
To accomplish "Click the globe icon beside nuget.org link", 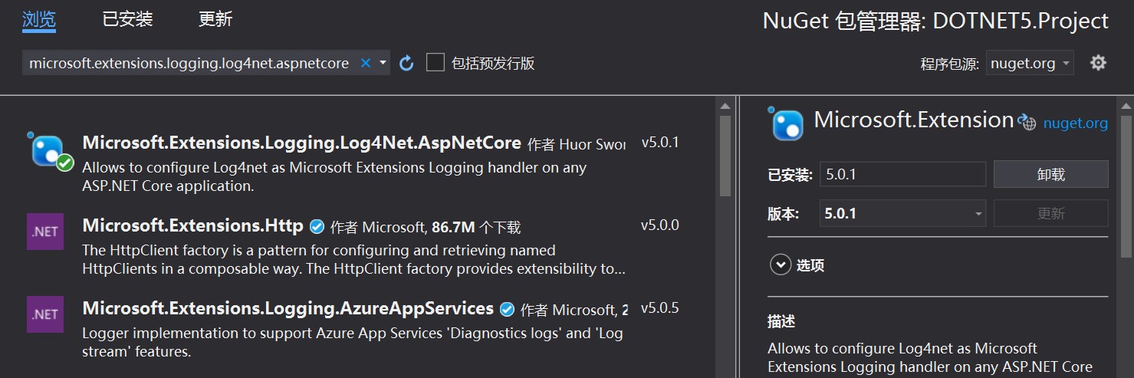I will [1027, 122].
